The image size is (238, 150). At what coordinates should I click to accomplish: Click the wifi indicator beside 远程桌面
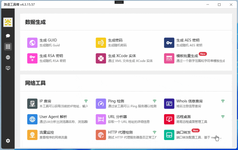tap(223, 117)
